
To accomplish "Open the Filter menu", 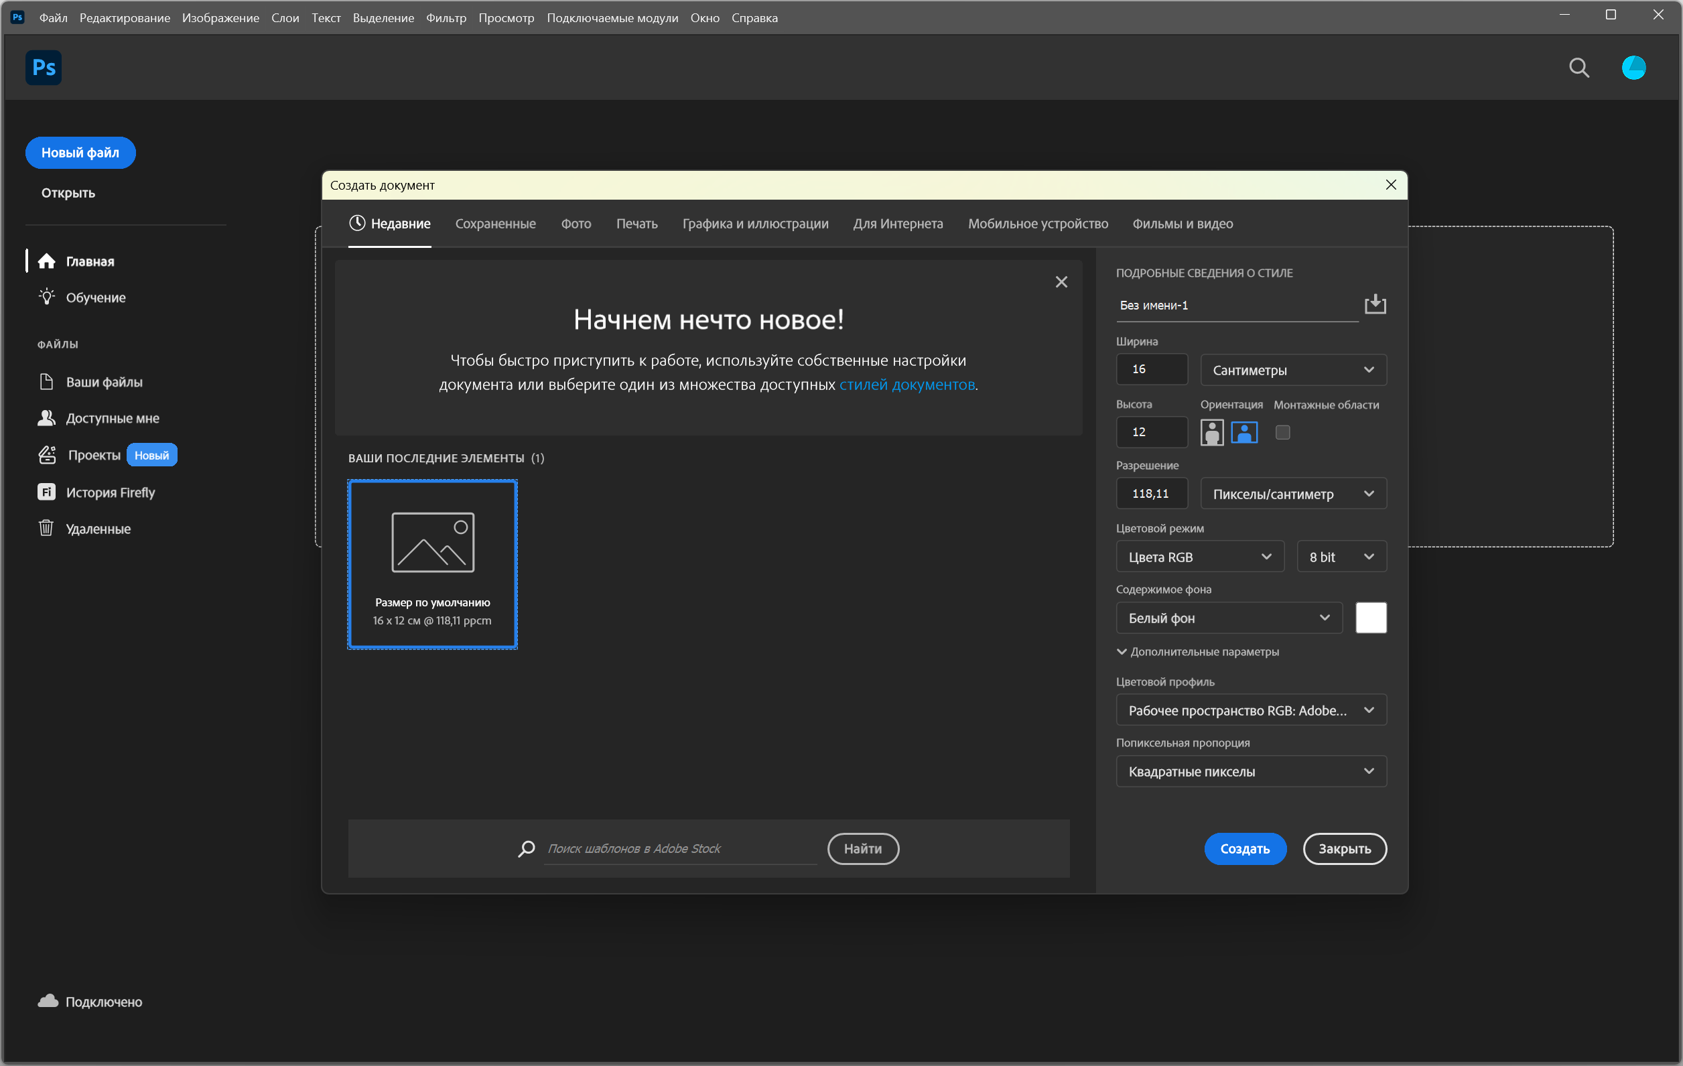I will (446, 17).
